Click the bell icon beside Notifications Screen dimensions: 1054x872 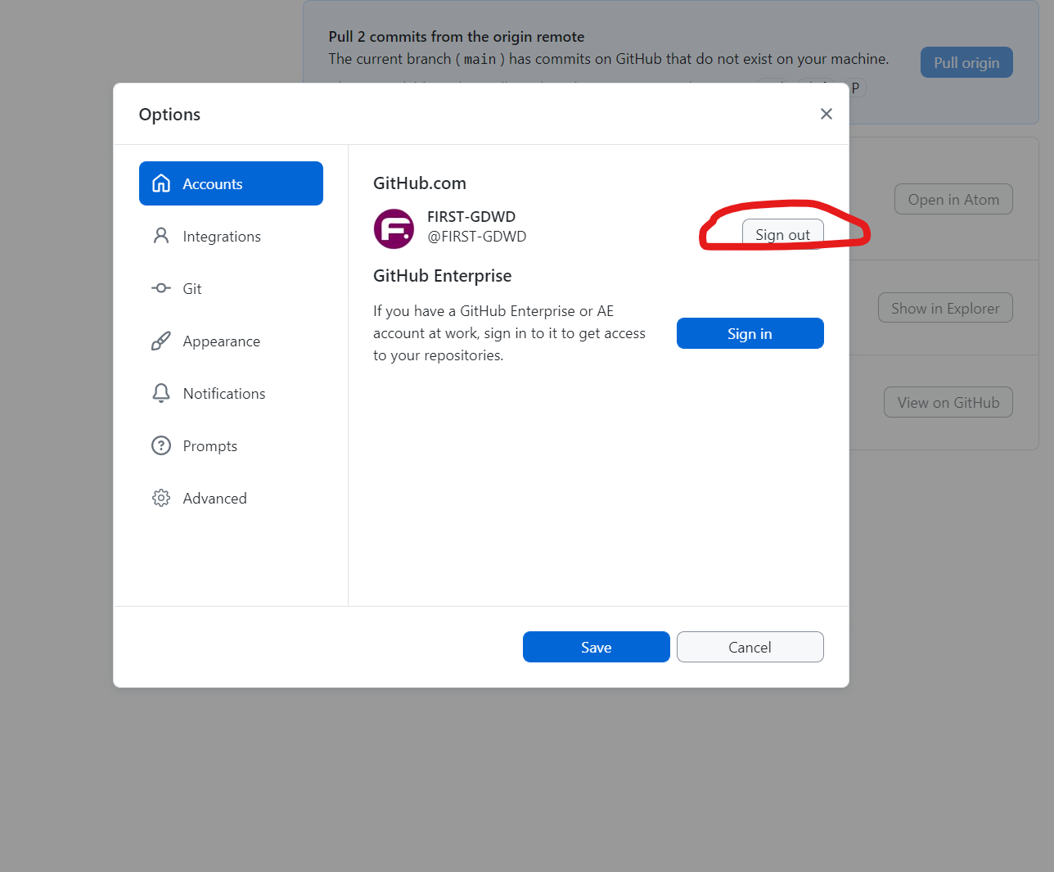click(x=161, y=393)
